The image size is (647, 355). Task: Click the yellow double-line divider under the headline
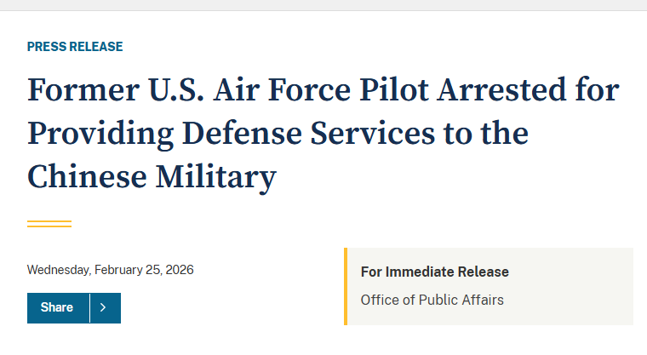49,223
